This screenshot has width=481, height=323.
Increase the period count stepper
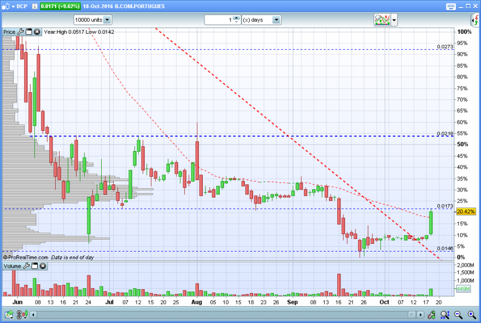pos(236,18)
